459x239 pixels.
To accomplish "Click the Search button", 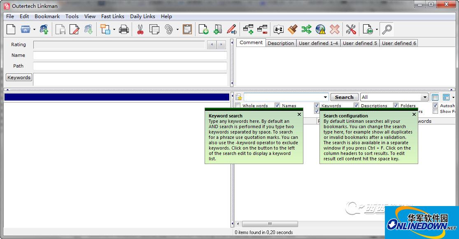I will point(344,97).
